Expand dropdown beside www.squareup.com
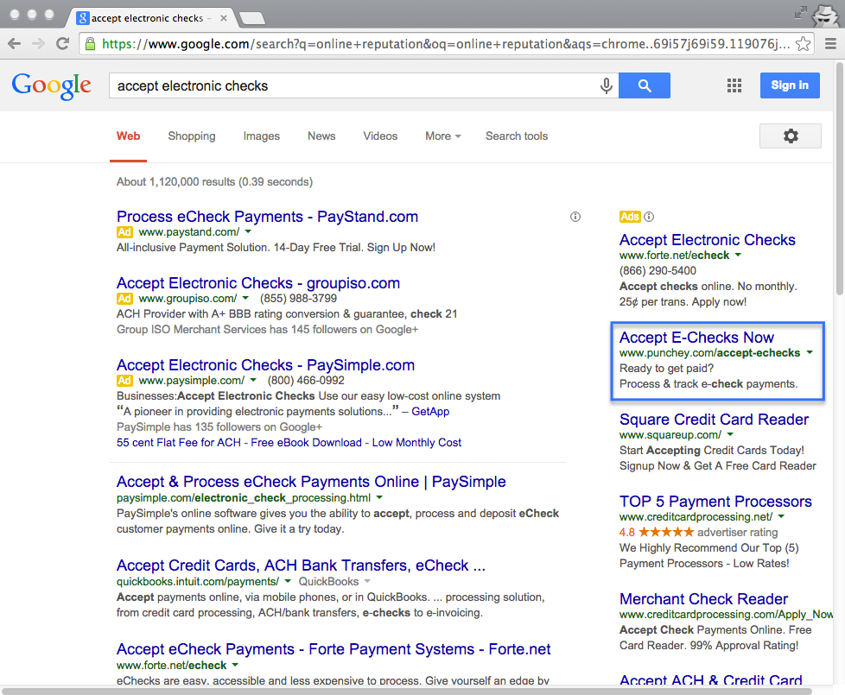Viewport: 845px width, 695px height. [x=730, y=434]
